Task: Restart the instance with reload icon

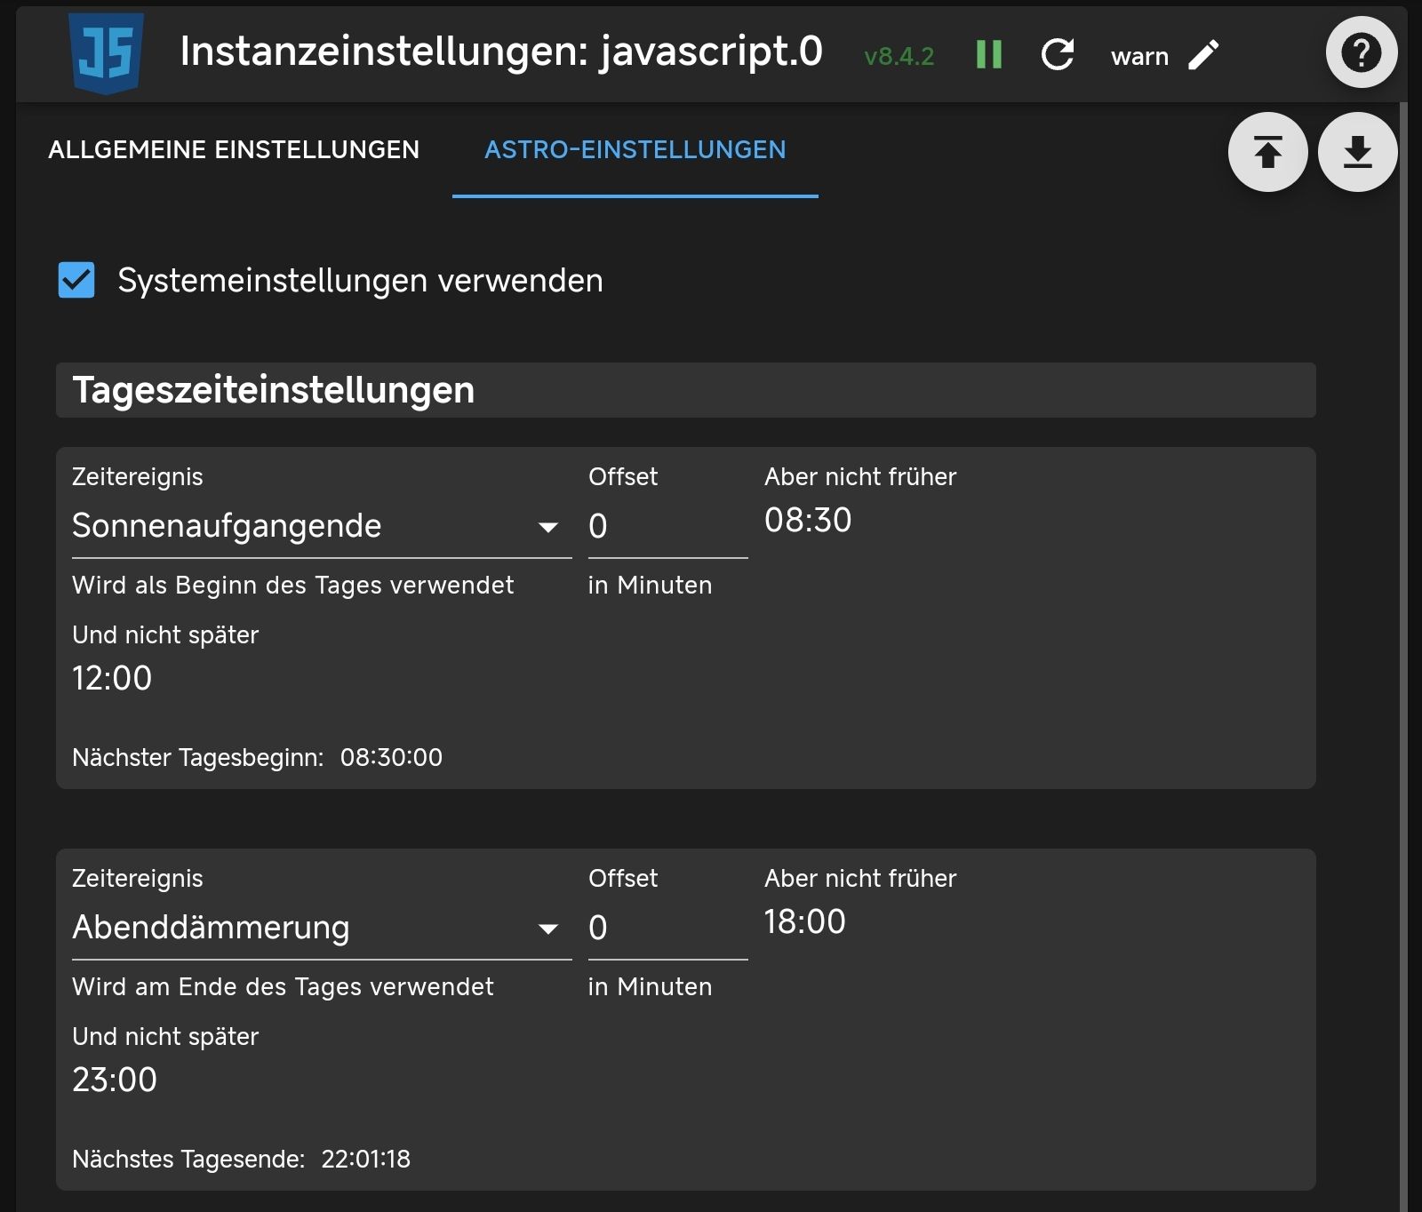Action: click(x=1057, y=55)
